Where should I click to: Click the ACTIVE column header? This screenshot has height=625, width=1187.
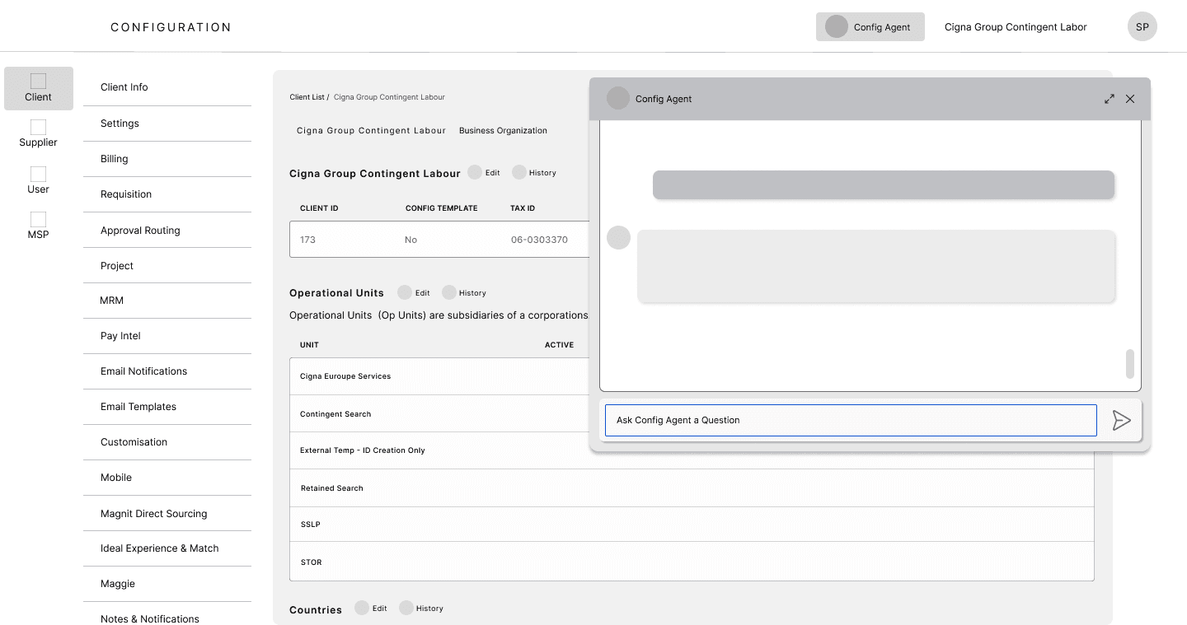pos(559,344)
